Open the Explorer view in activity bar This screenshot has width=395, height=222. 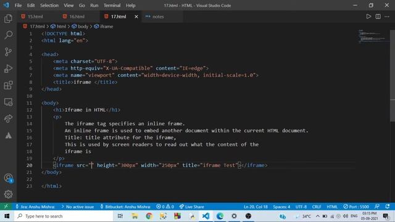[x=8, y=18]
